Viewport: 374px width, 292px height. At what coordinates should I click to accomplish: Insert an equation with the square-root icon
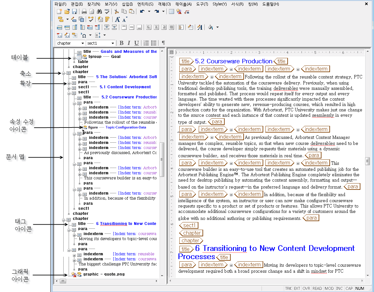click(x=186, y=11)
